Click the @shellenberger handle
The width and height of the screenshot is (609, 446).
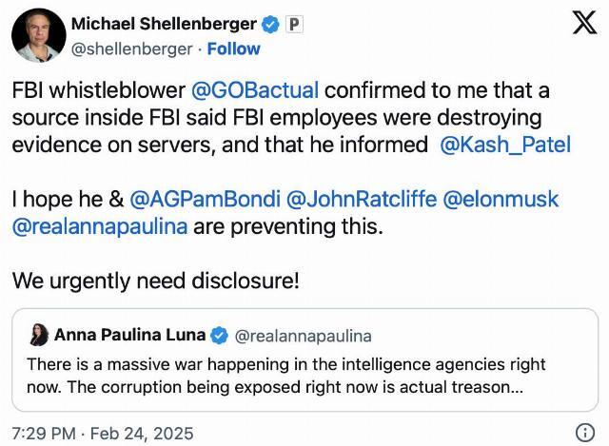tap(132, 48)
